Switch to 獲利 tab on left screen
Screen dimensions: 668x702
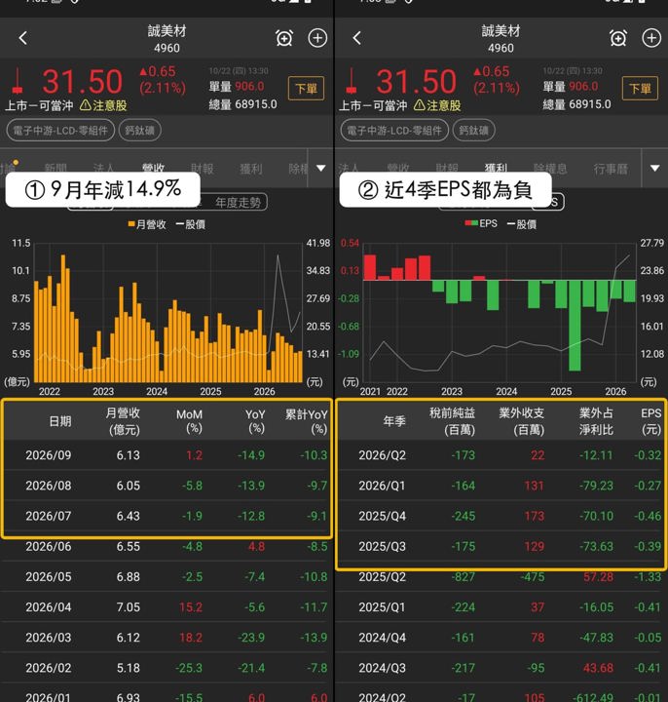(251, 169)
